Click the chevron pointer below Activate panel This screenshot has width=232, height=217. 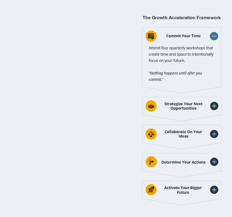coord(182,203)
